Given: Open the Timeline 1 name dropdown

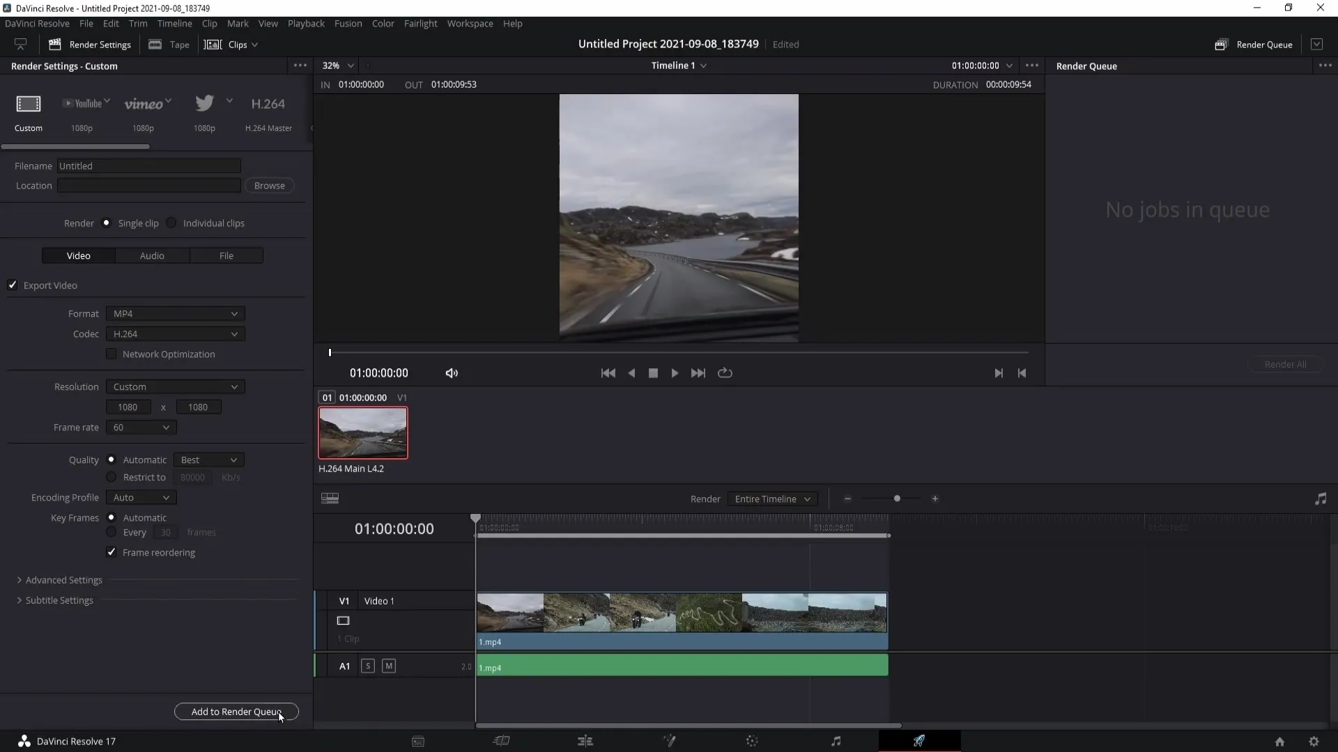Looking at the screenshot, I should [679, 65].
